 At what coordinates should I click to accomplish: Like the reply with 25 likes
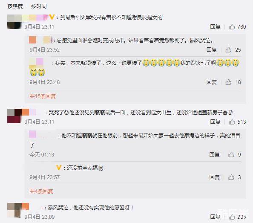[228, 50]
